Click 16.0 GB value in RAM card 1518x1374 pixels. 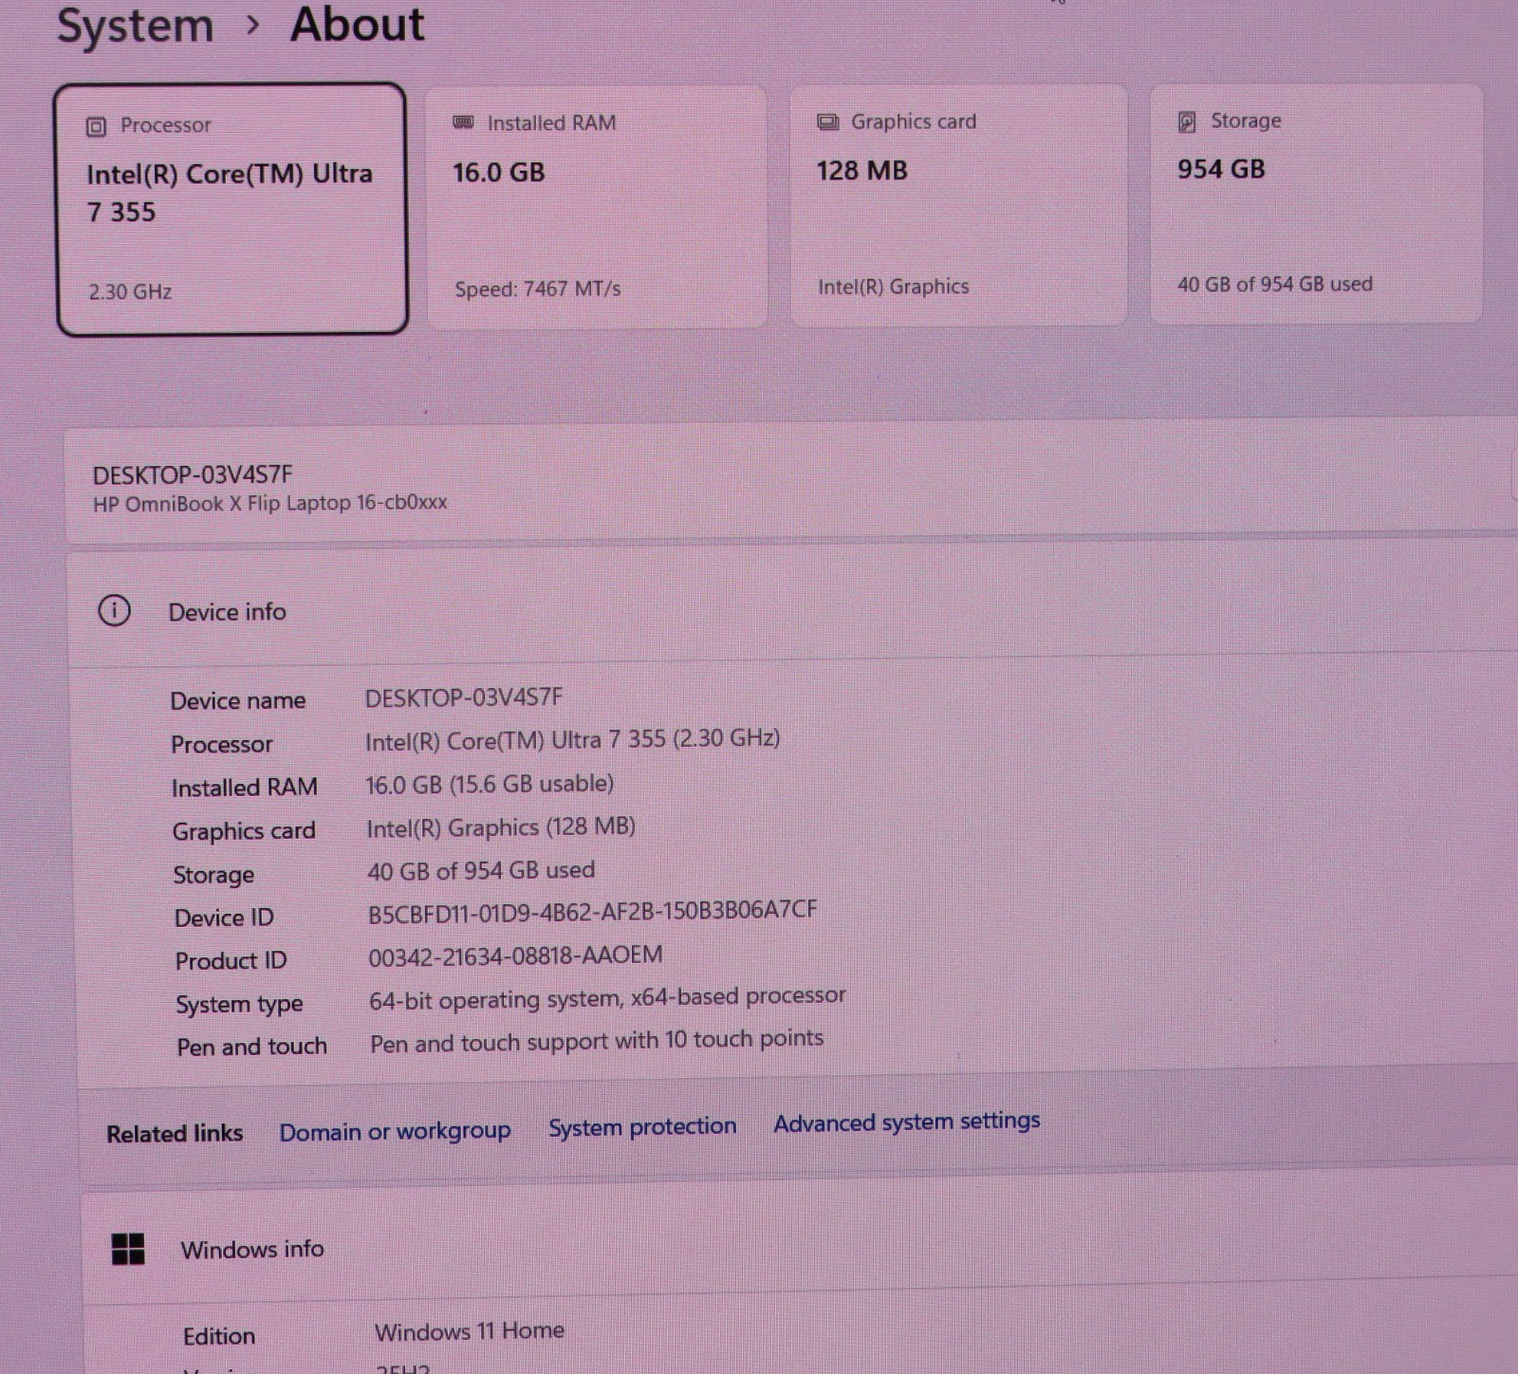498,173
